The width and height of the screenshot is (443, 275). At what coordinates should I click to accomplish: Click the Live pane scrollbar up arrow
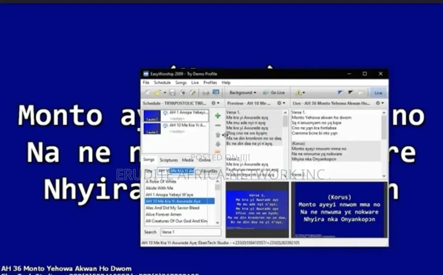(x=384, y=113)
